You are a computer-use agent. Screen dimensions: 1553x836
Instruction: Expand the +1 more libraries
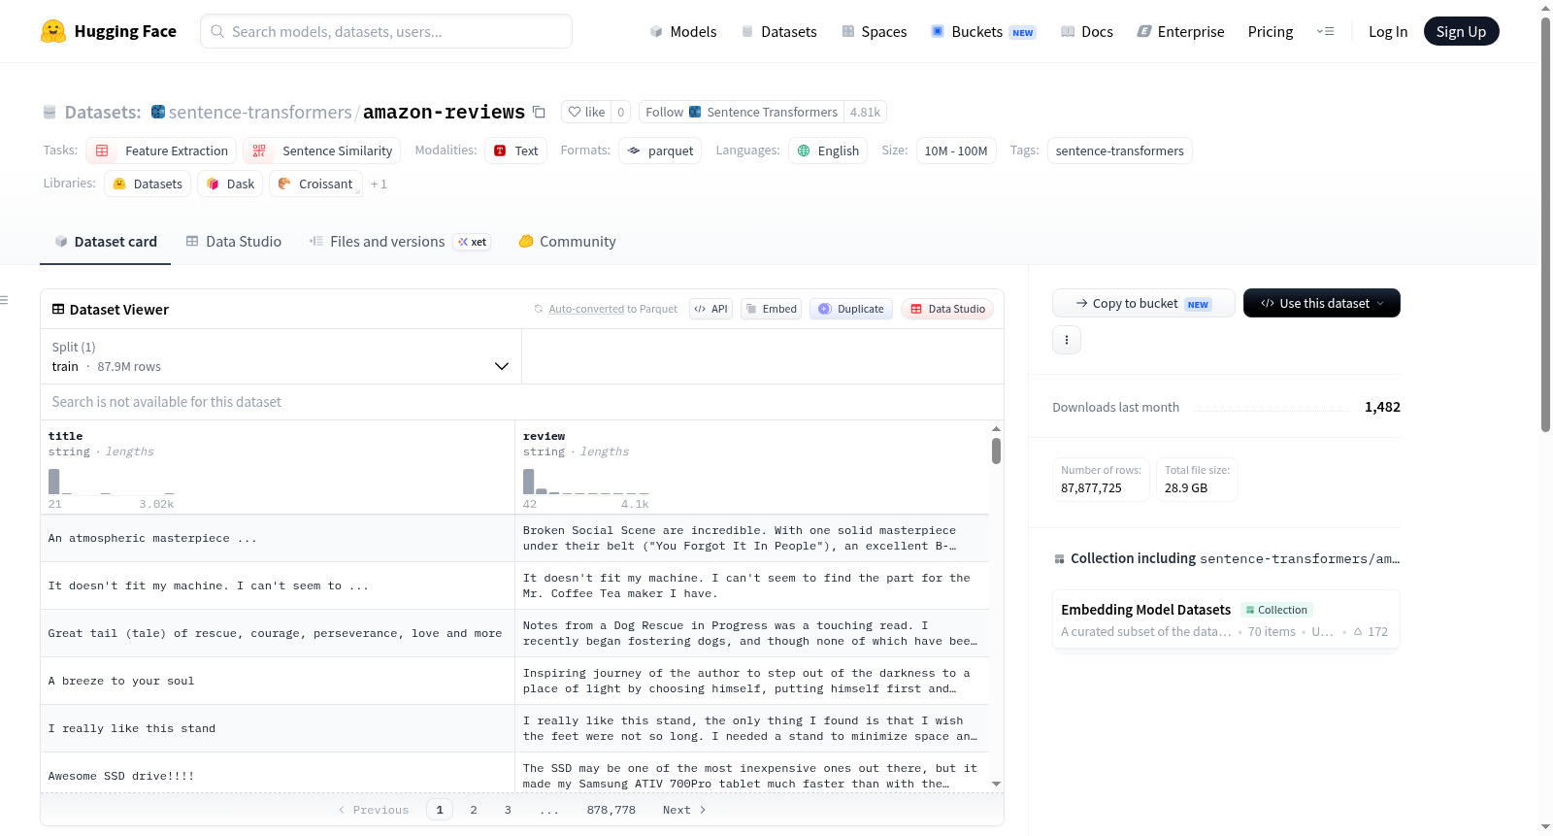click(379, 184)
